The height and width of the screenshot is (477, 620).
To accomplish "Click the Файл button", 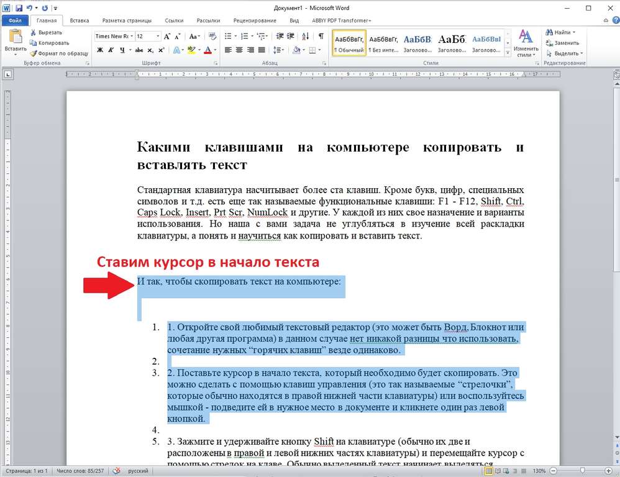I will (x=15, y=20).
